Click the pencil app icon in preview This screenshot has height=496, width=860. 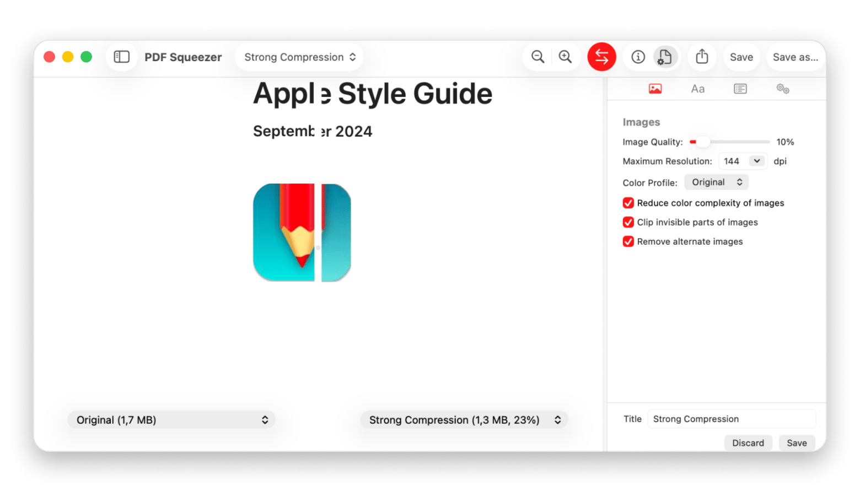302,233
